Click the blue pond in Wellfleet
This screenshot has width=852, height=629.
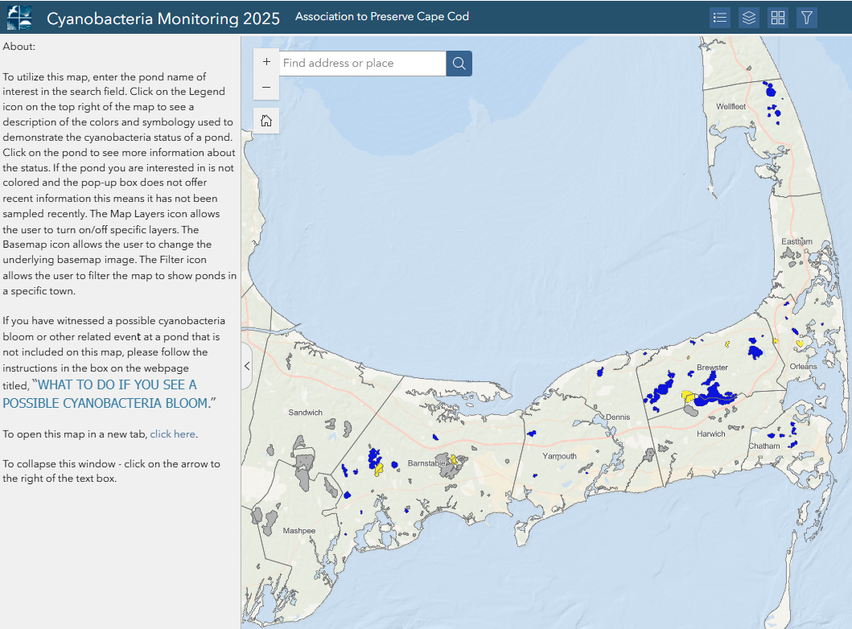pos(768,88)
